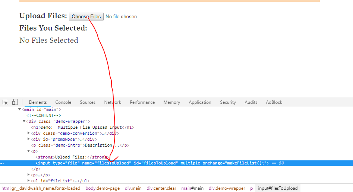The height and width of the screenshot is (192, 353).
Task: Collapse the div demo-wrapper node arrow
Action: [x=24, y=121]
